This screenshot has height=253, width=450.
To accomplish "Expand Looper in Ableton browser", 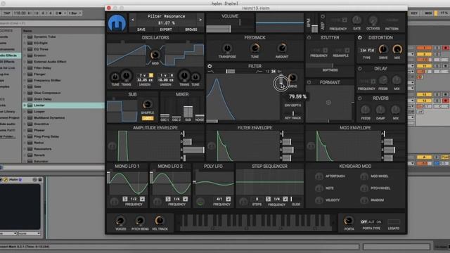I will tap(25, 112).
